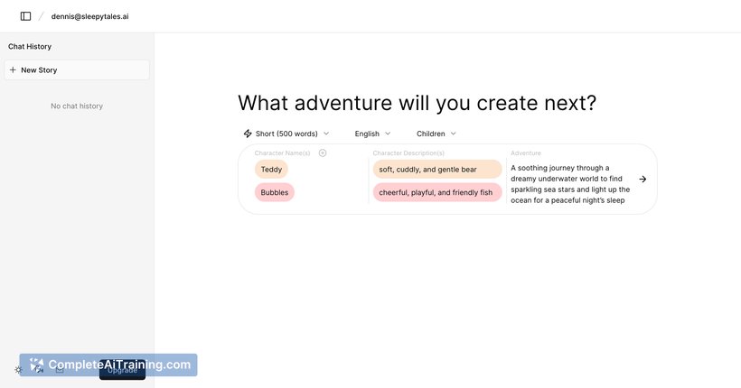Submit the story with the arrow icon
This screenshot has width=741, height=388.
643,179
